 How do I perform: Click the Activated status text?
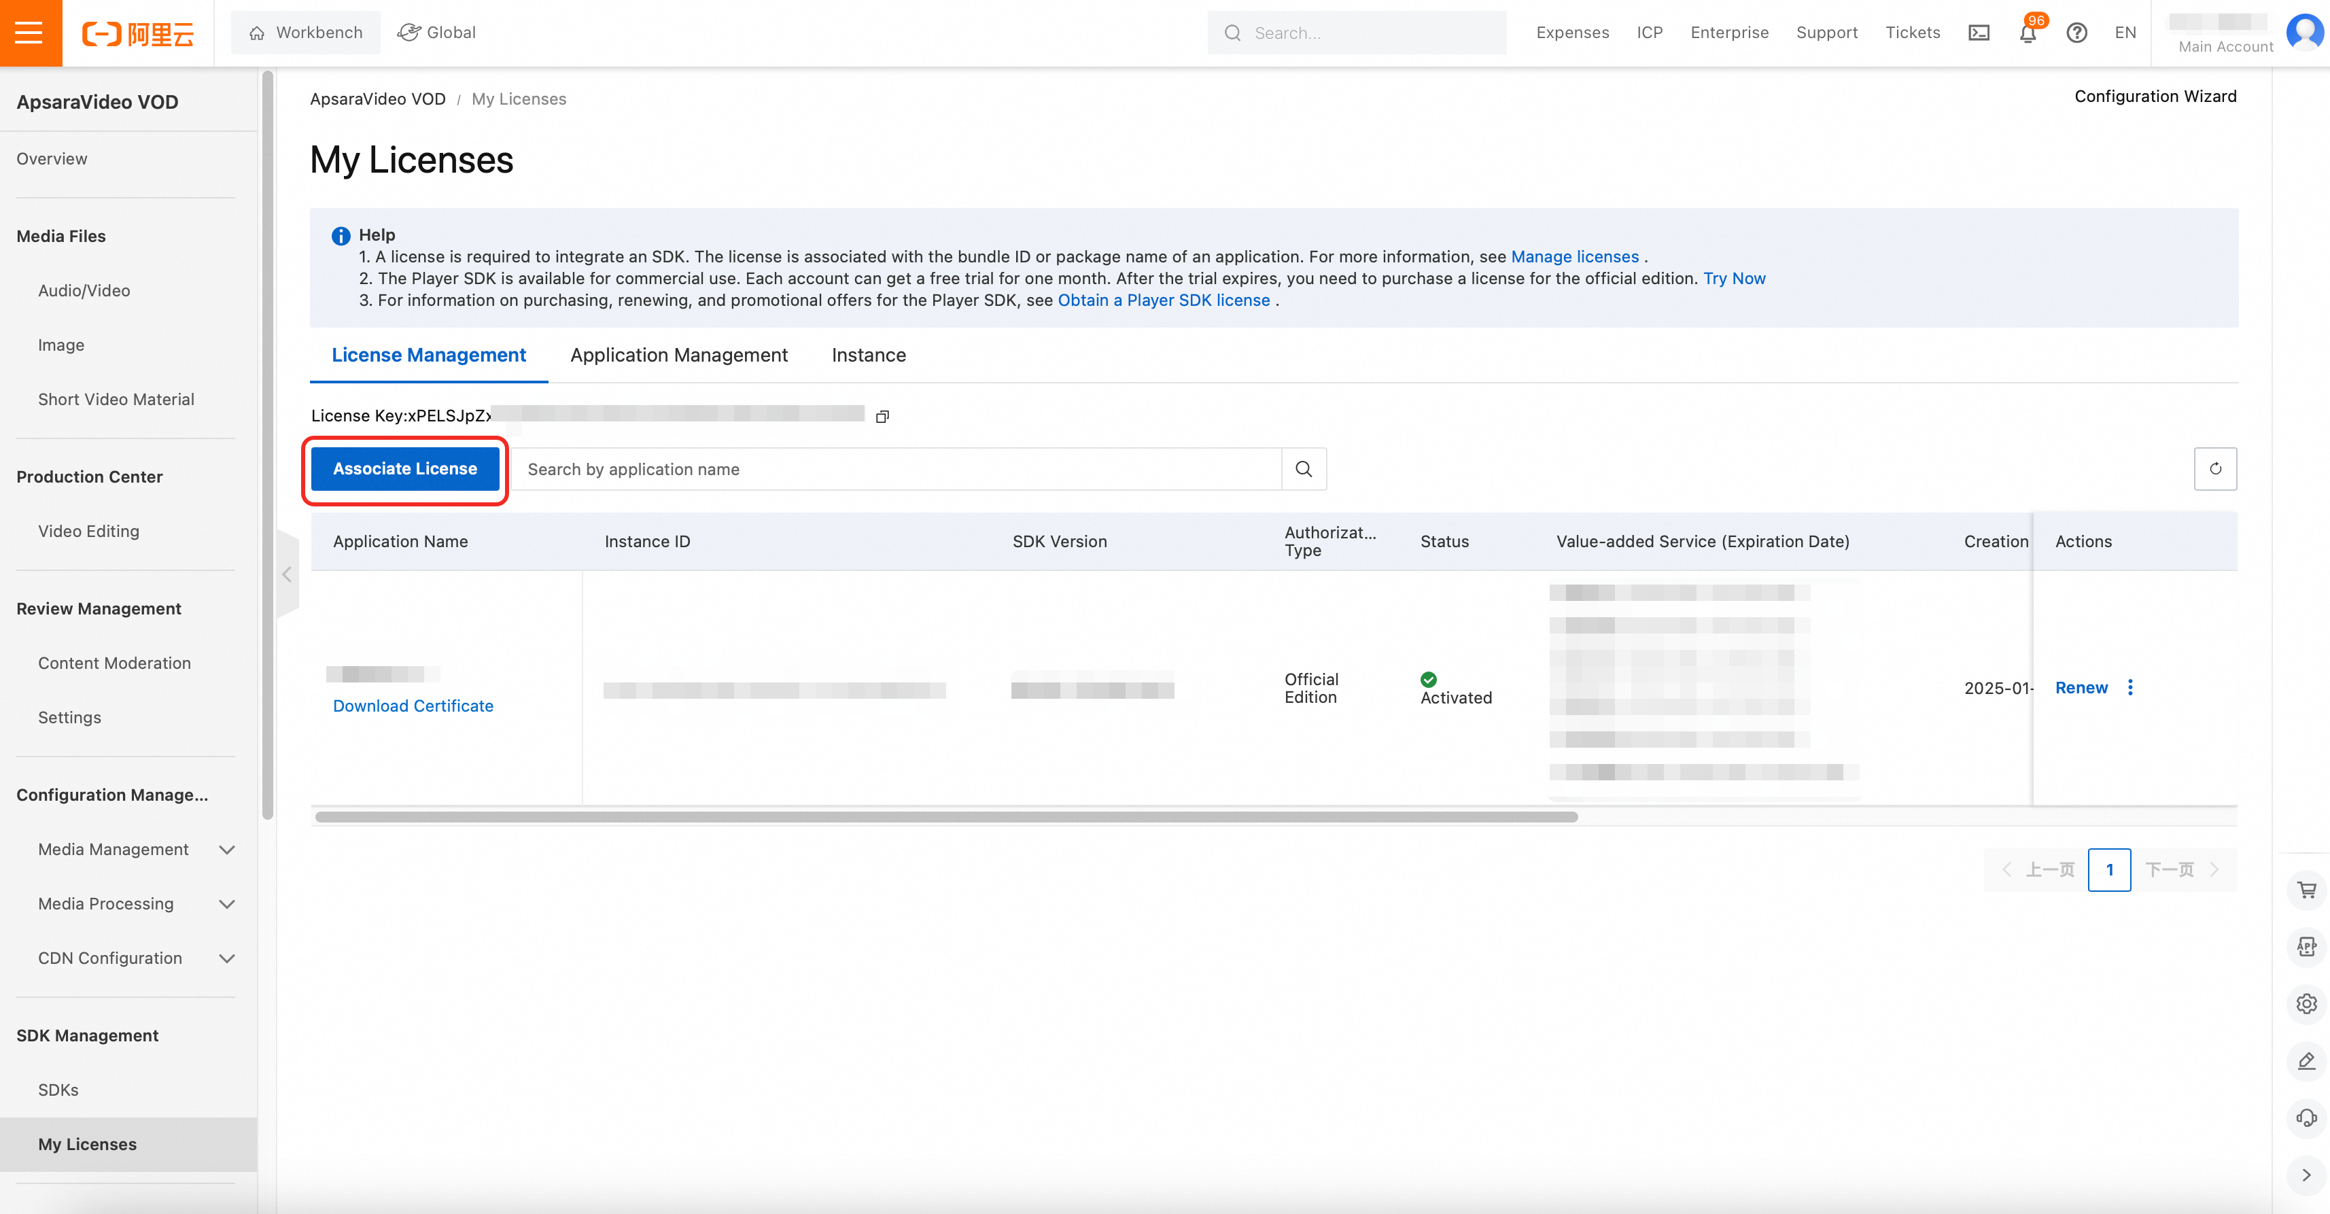1455,697
